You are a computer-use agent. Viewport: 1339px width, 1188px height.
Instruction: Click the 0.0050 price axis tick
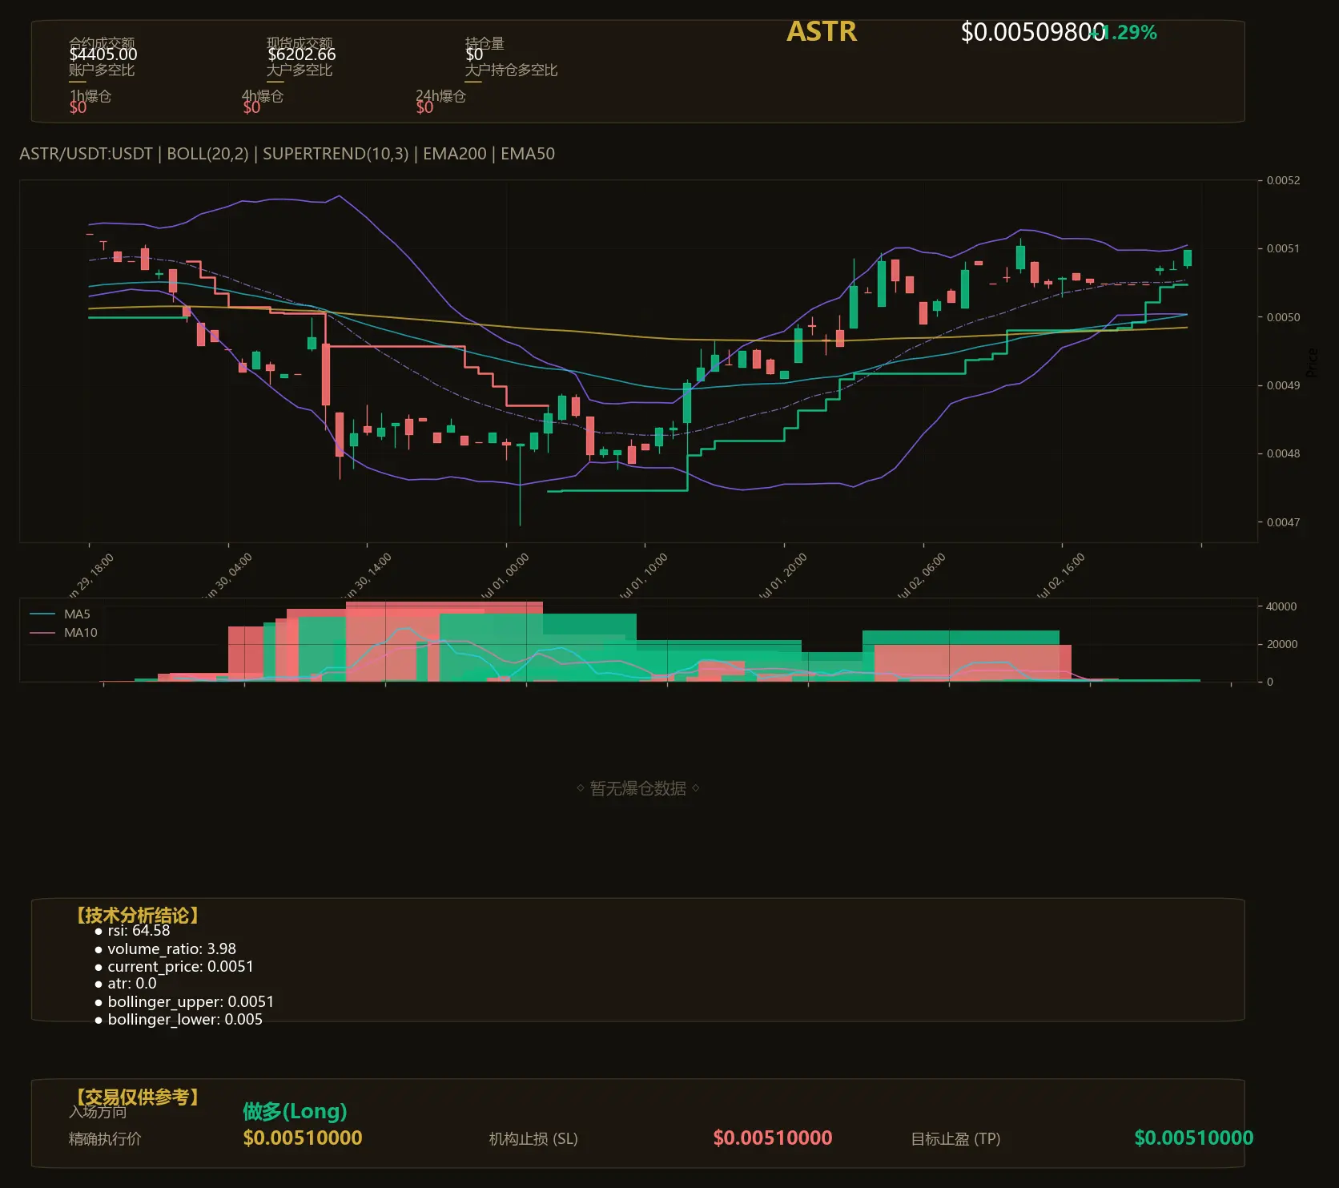tap(1283, 317)
